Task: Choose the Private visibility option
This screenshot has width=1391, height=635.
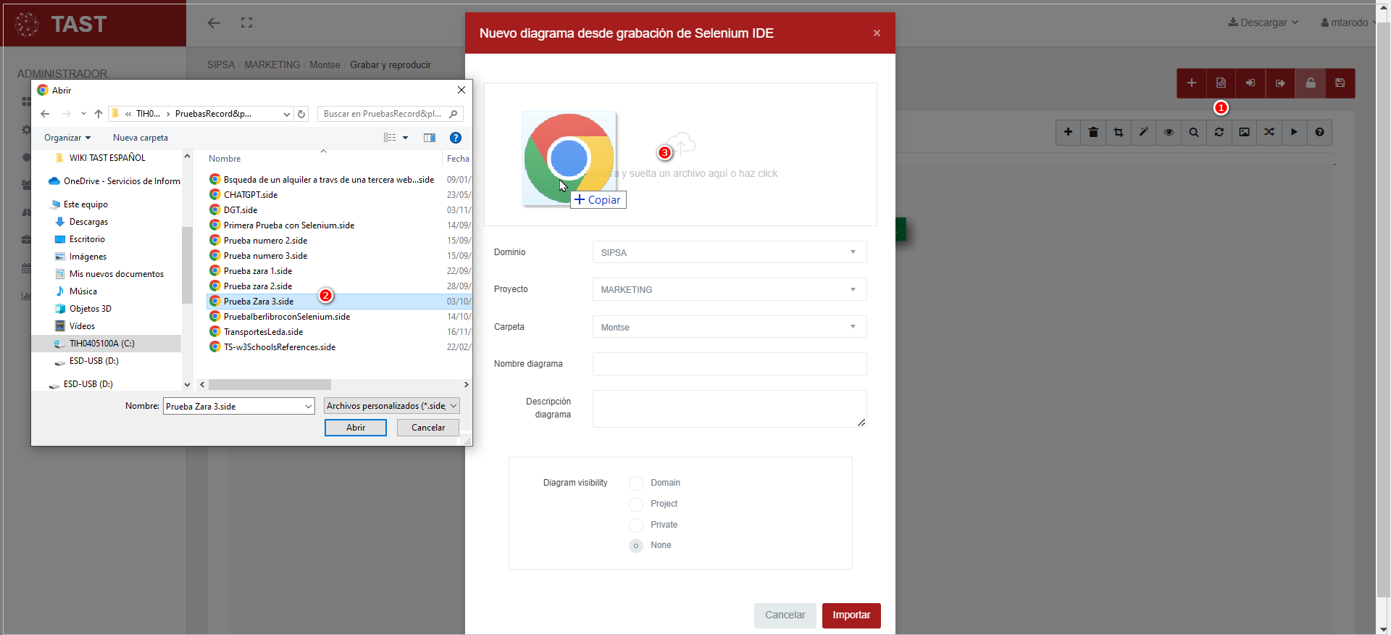Action: [636, 526]
